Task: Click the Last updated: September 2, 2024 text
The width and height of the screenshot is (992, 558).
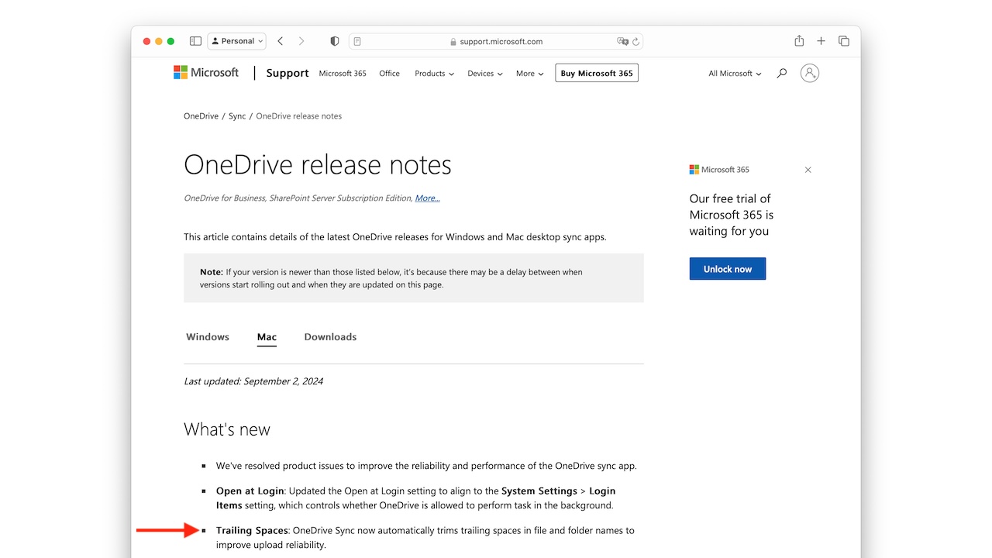Action: tap(253, 381)
